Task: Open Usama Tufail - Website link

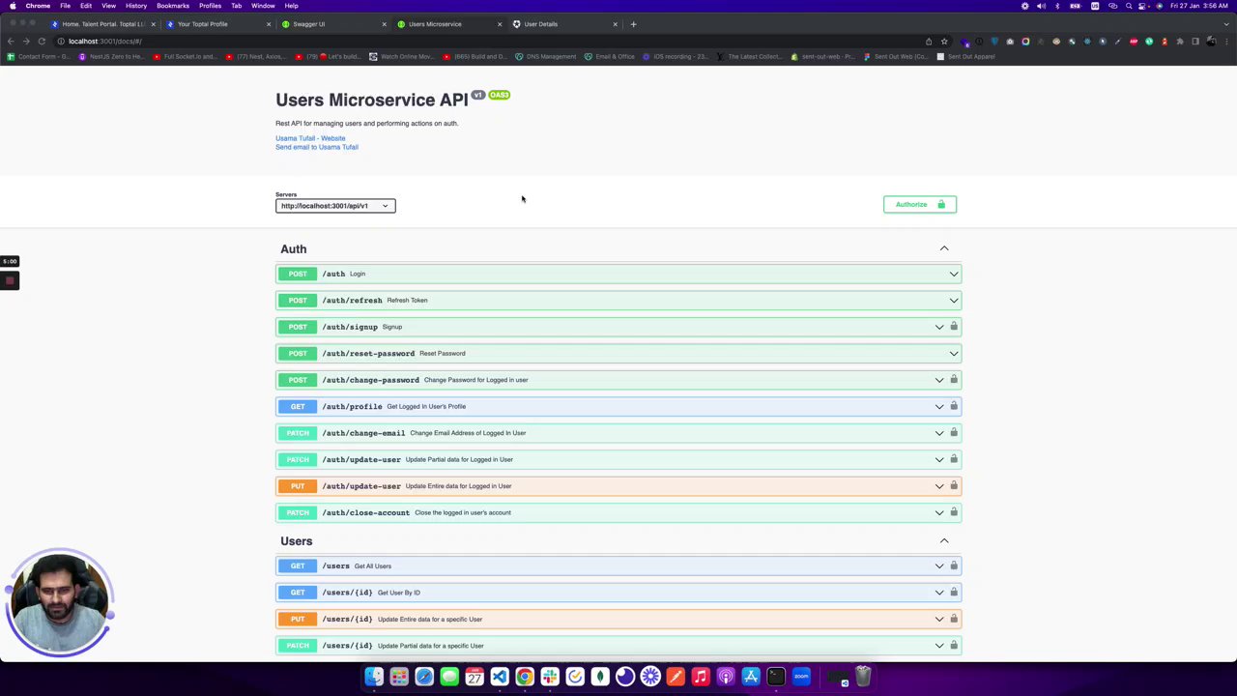Action: (x=310, y=138)
